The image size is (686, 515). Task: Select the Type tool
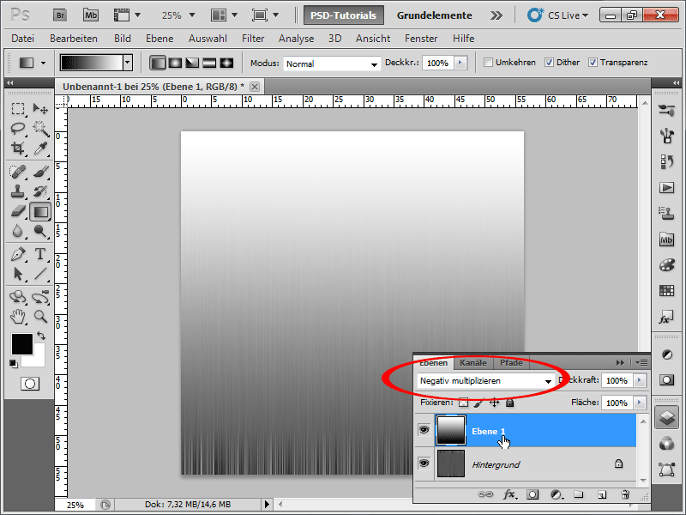(x=40, y=254)
